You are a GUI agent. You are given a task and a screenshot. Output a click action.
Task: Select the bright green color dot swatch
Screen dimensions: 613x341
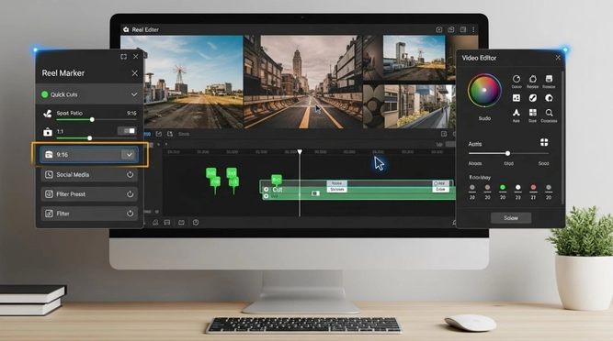[x=503, y=187]
